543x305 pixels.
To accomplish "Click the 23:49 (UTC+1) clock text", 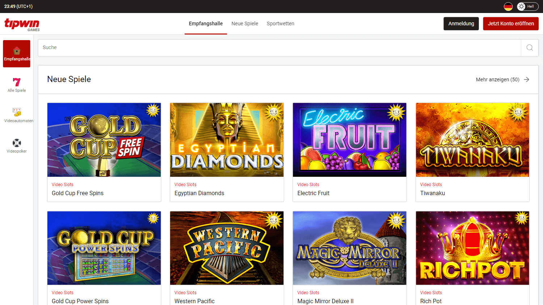I will coord(18,7).
